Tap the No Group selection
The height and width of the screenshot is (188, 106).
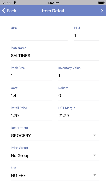pyautogui.click(x=20, y=156)
